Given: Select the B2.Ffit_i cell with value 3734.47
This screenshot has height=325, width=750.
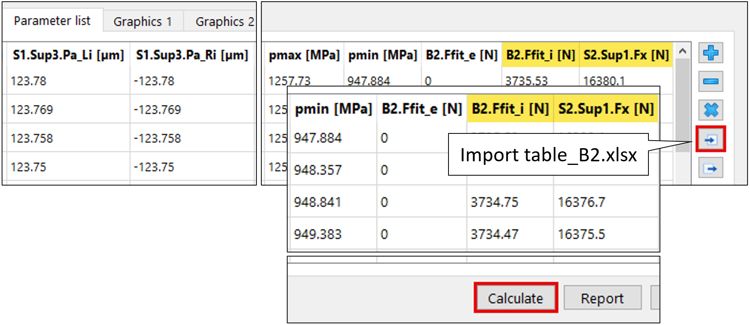Looking at the screenshot, I should coord(494,234).
